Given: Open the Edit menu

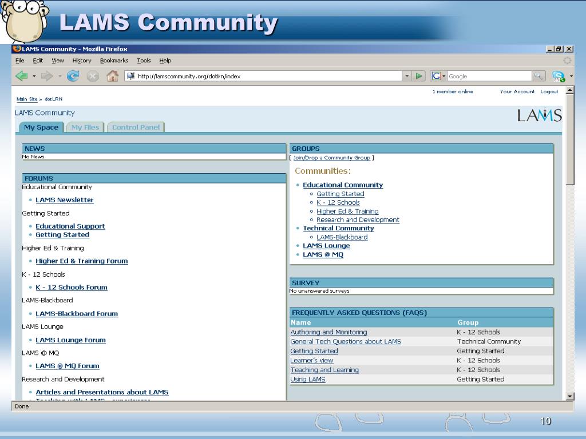Looking at the screenshot, I should 38,61.
